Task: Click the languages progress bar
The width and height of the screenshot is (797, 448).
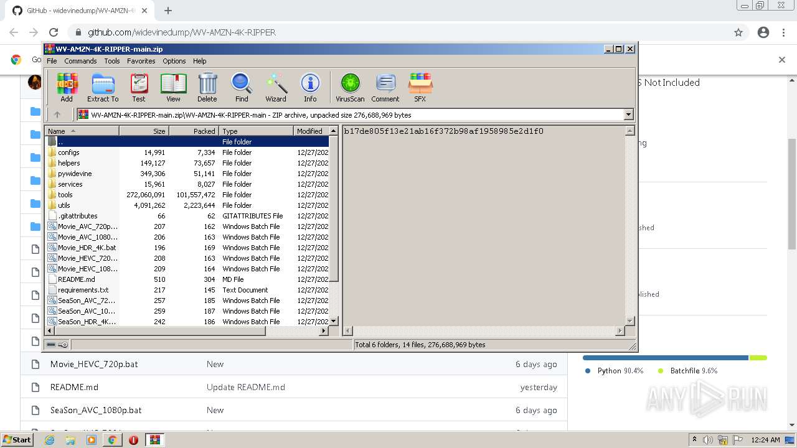Action: [675, 358]
